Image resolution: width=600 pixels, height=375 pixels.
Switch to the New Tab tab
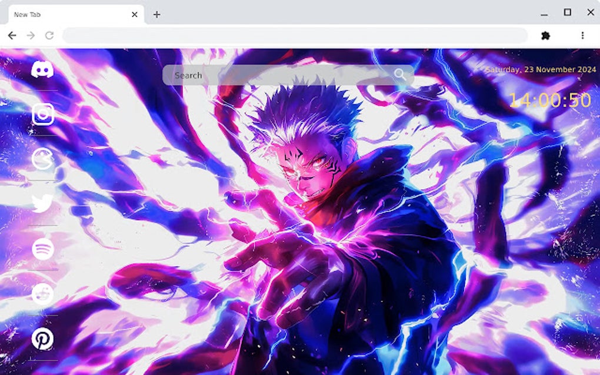(x=65, y=14)
